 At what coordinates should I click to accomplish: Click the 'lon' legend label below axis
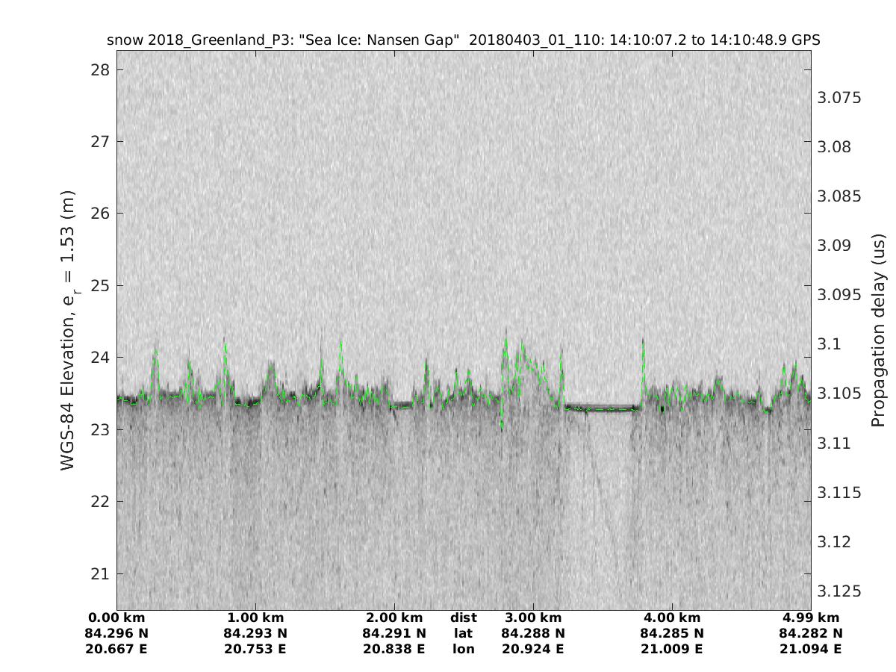(464, 649)
